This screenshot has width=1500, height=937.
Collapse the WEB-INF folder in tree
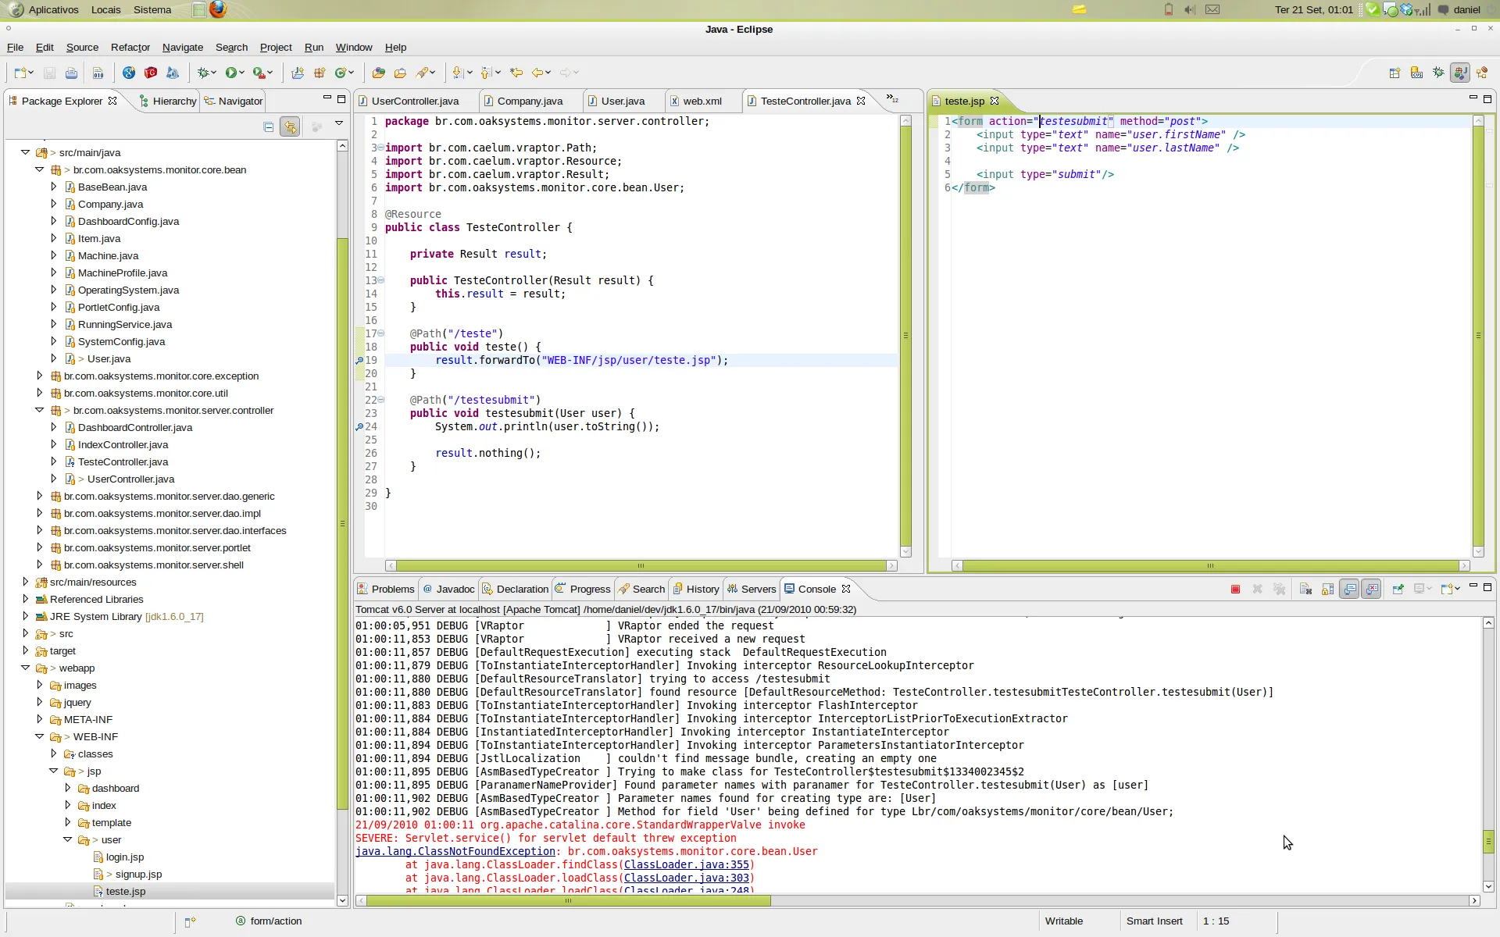[x=40, y=736]
